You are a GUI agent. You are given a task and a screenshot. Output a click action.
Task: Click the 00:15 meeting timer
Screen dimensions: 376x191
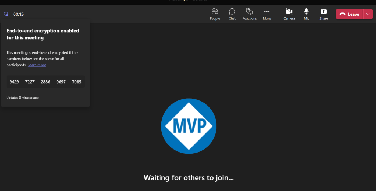18,14
